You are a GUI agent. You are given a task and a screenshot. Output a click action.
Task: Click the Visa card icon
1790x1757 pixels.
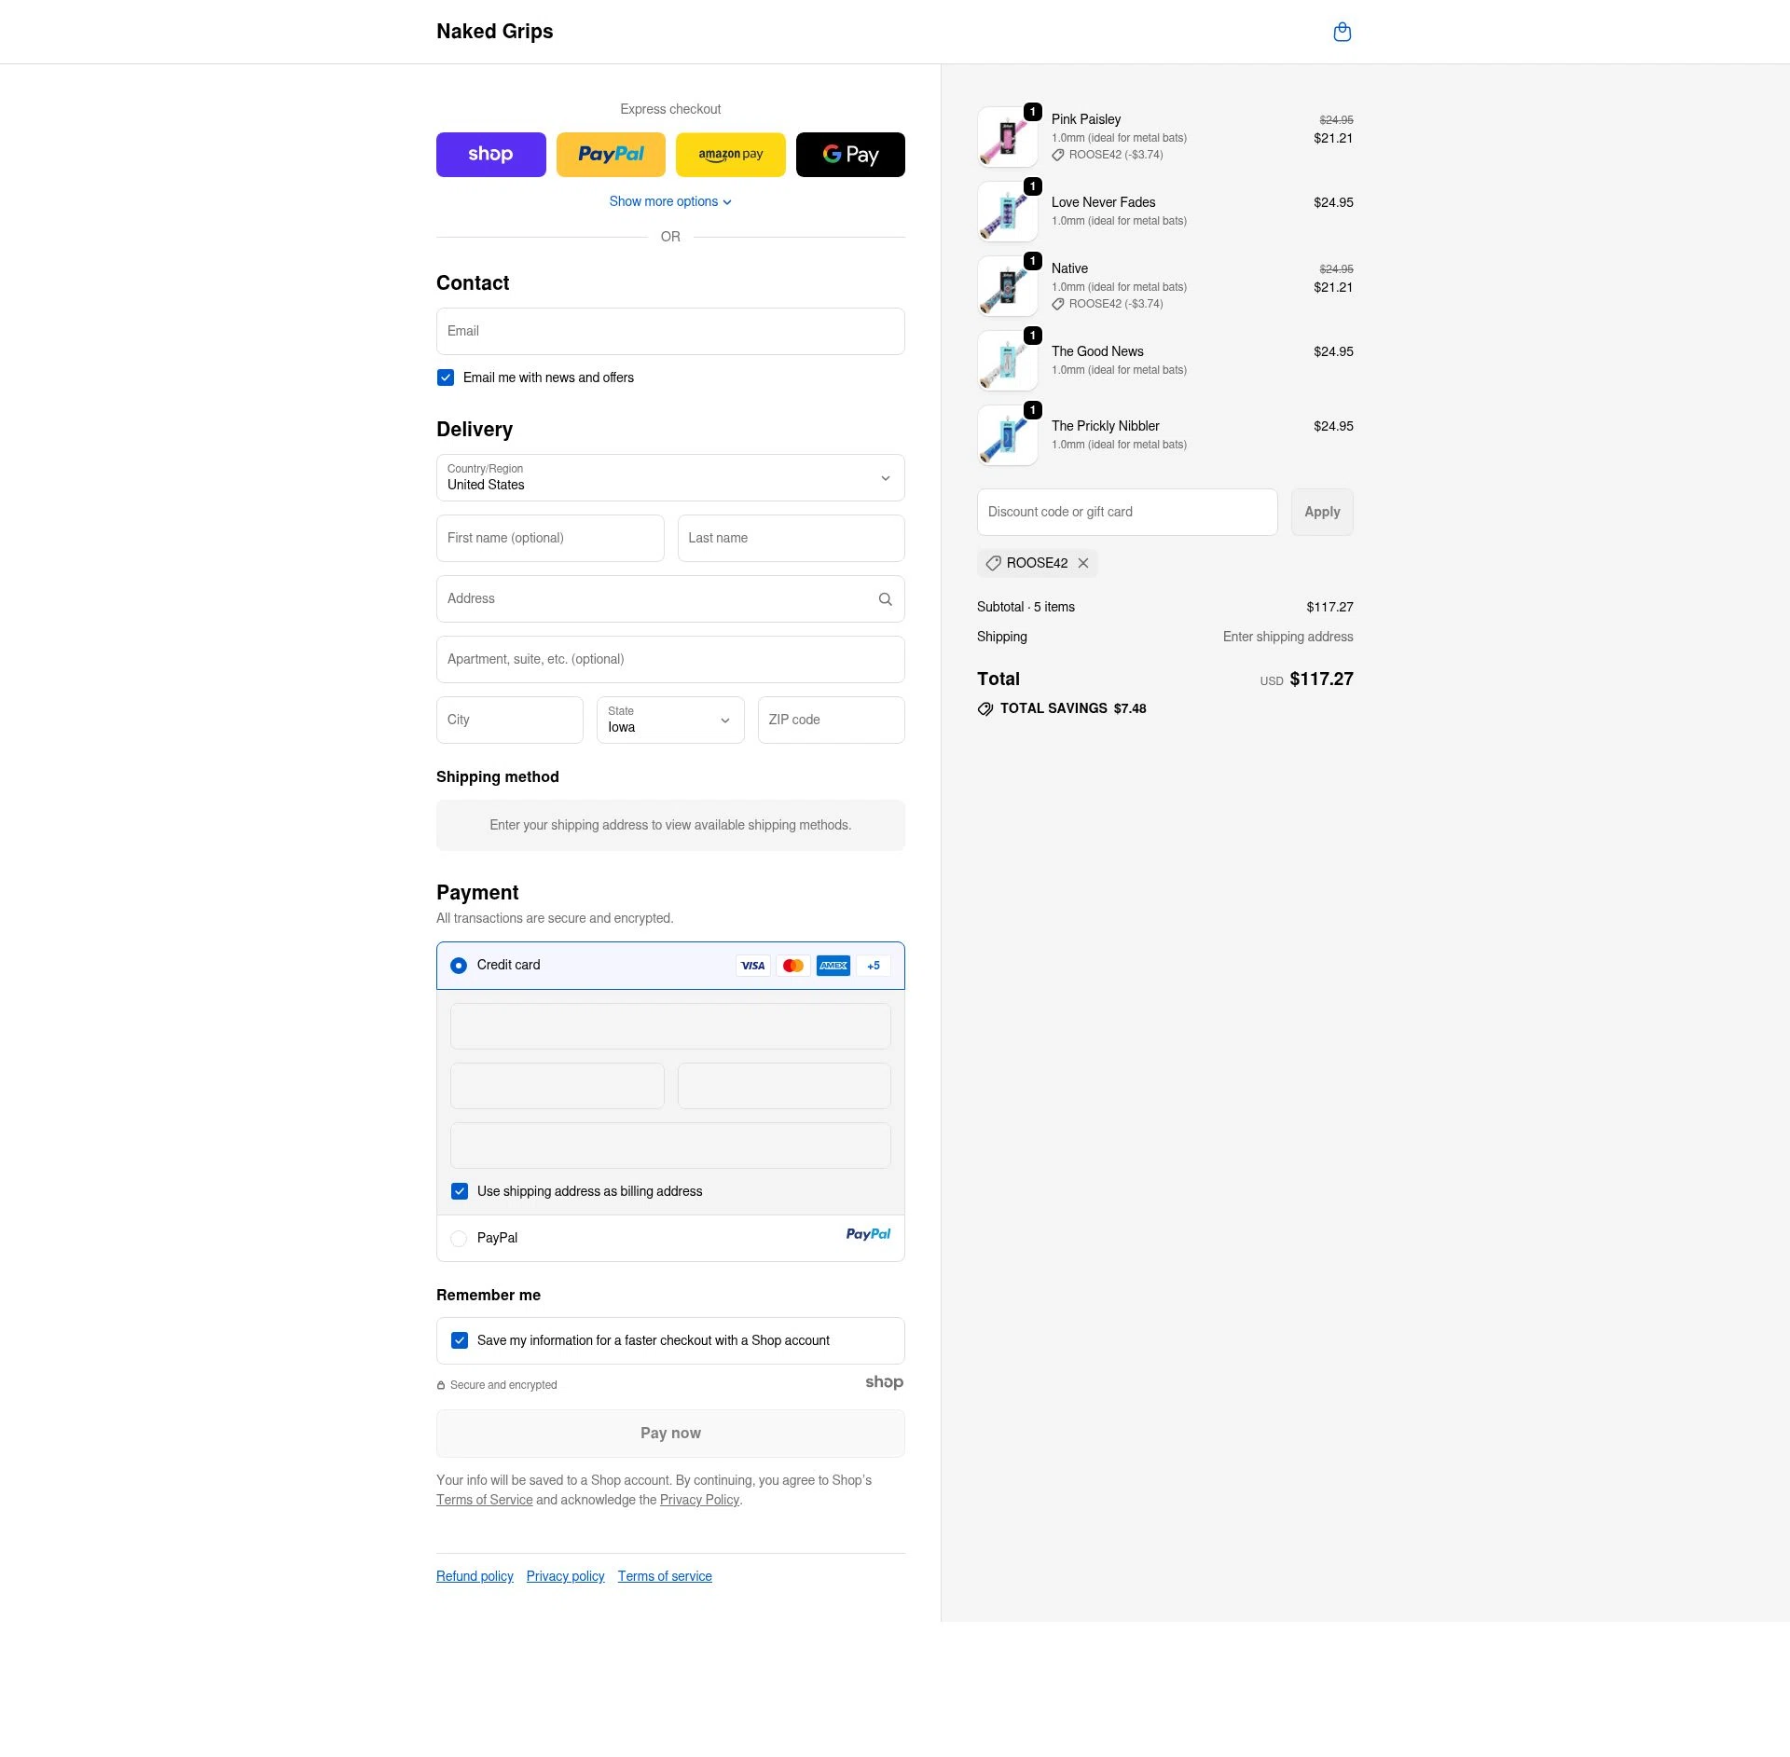point(752,965)
